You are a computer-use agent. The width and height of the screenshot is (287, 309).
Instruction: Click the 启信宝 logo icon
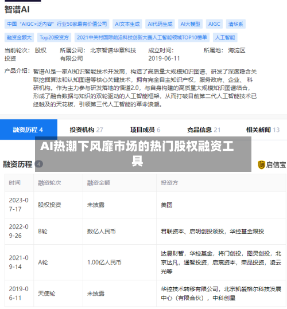[261, 165]
